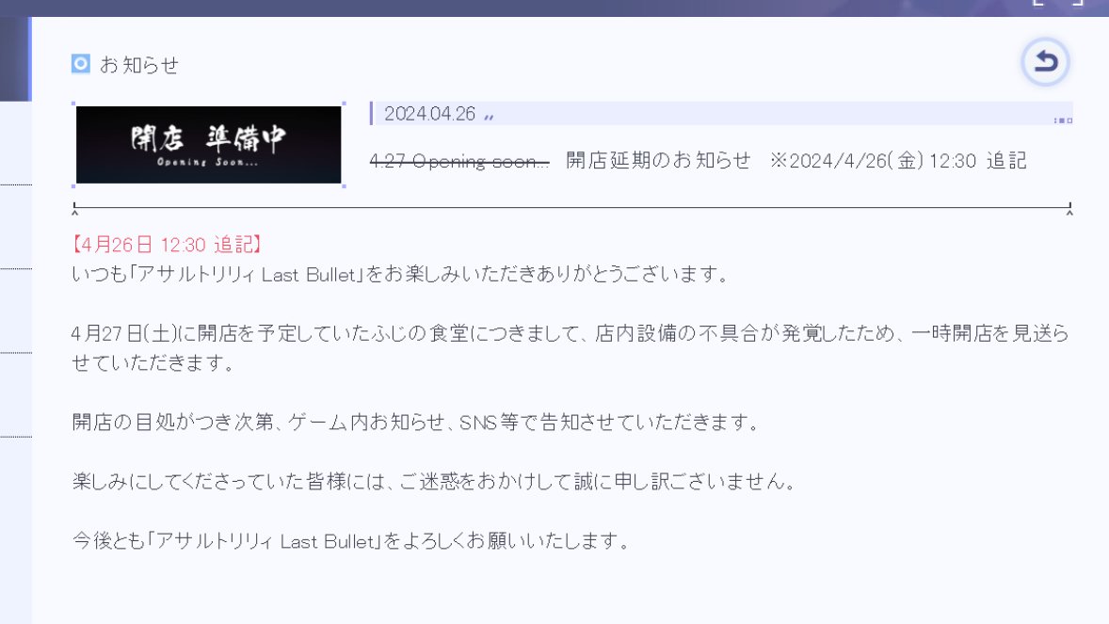
Task: Click the small square dots decoration on date bar
Action: click(1063, 120)
